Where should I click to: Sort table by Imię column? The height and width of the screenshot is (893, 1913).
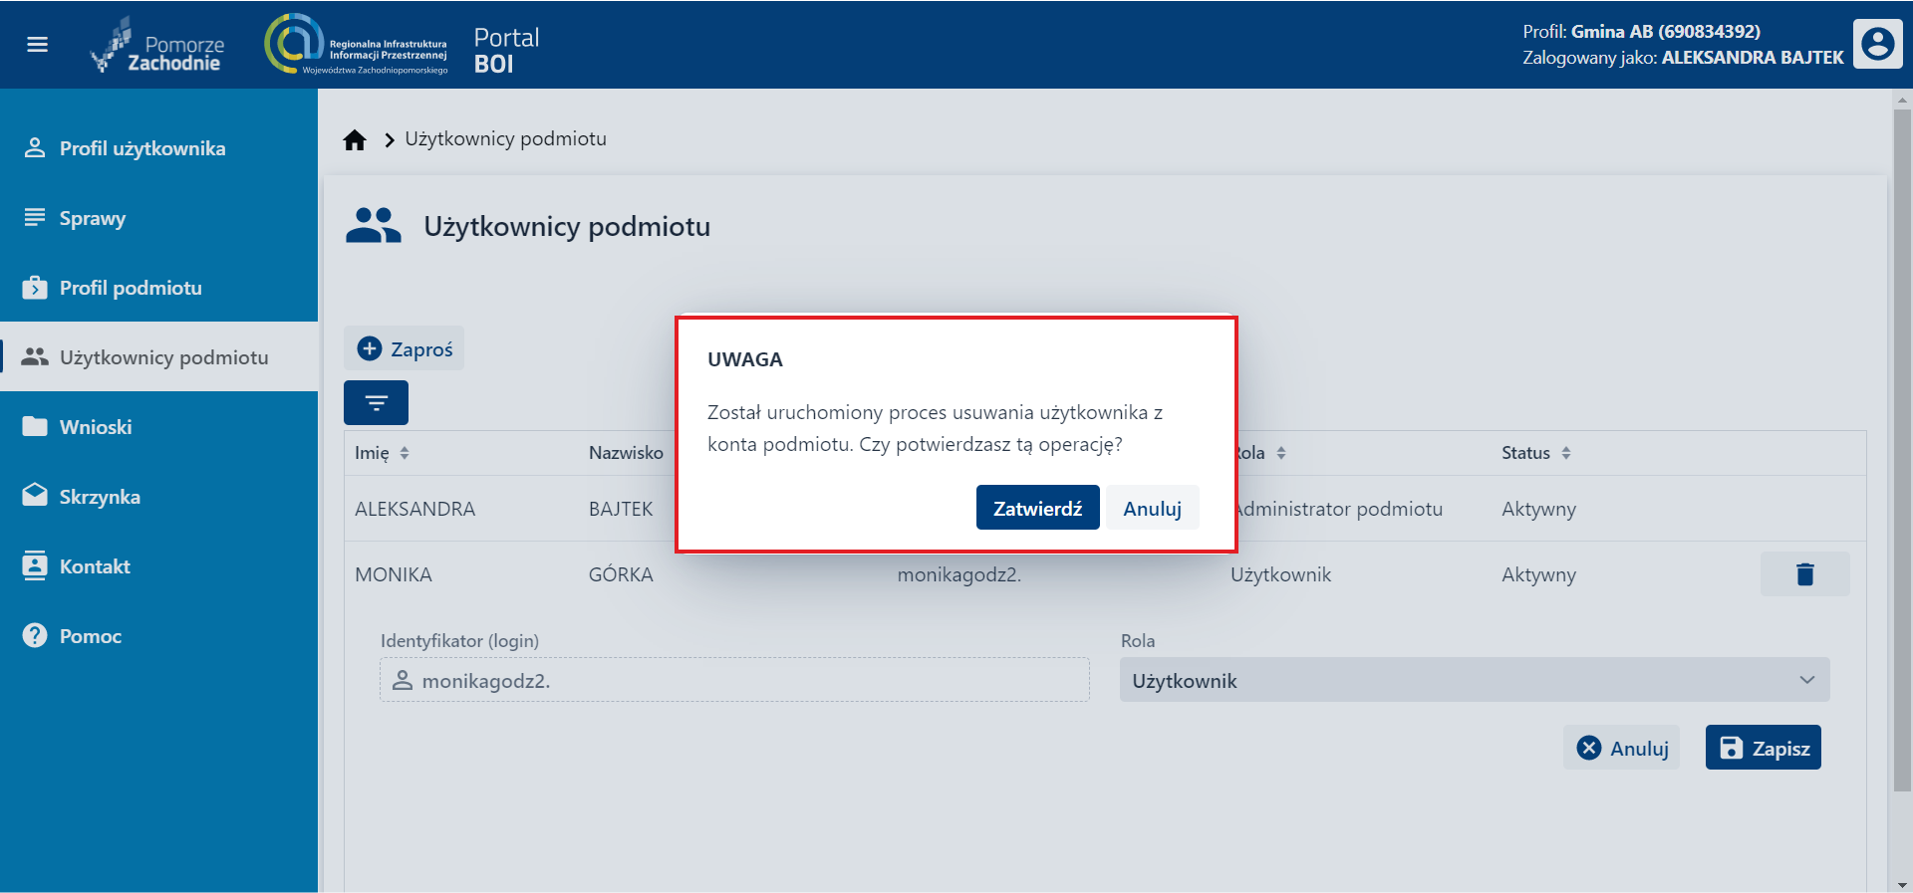(405, 453)
